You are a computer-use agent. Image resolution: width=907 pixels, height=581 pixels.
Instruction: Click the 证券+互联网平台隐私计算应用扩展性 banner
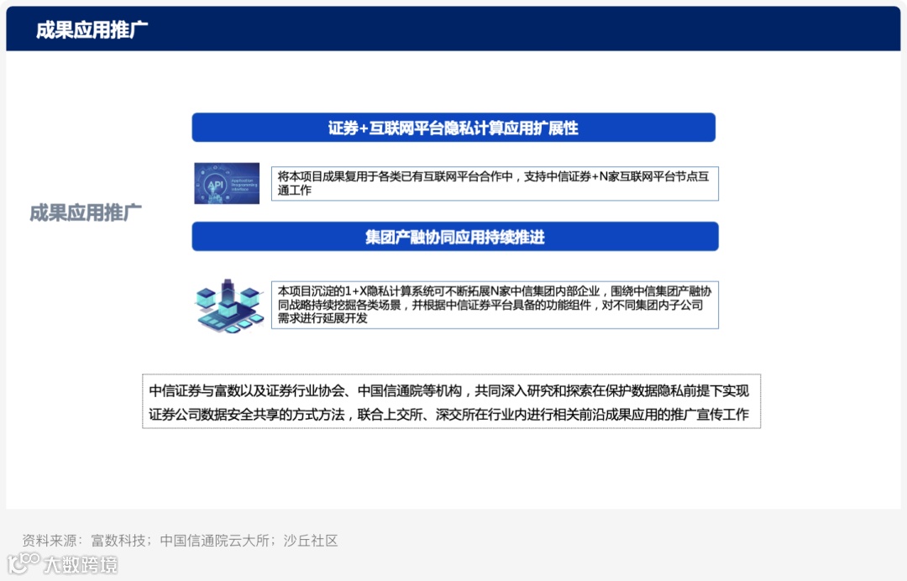coord(453,128)
